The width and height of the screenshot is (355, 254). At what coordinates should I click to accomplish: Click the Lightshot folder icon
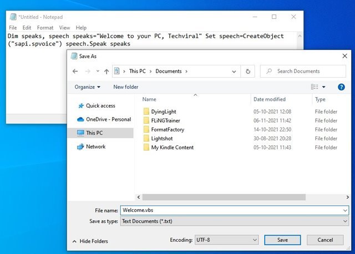tap(146, 138)
